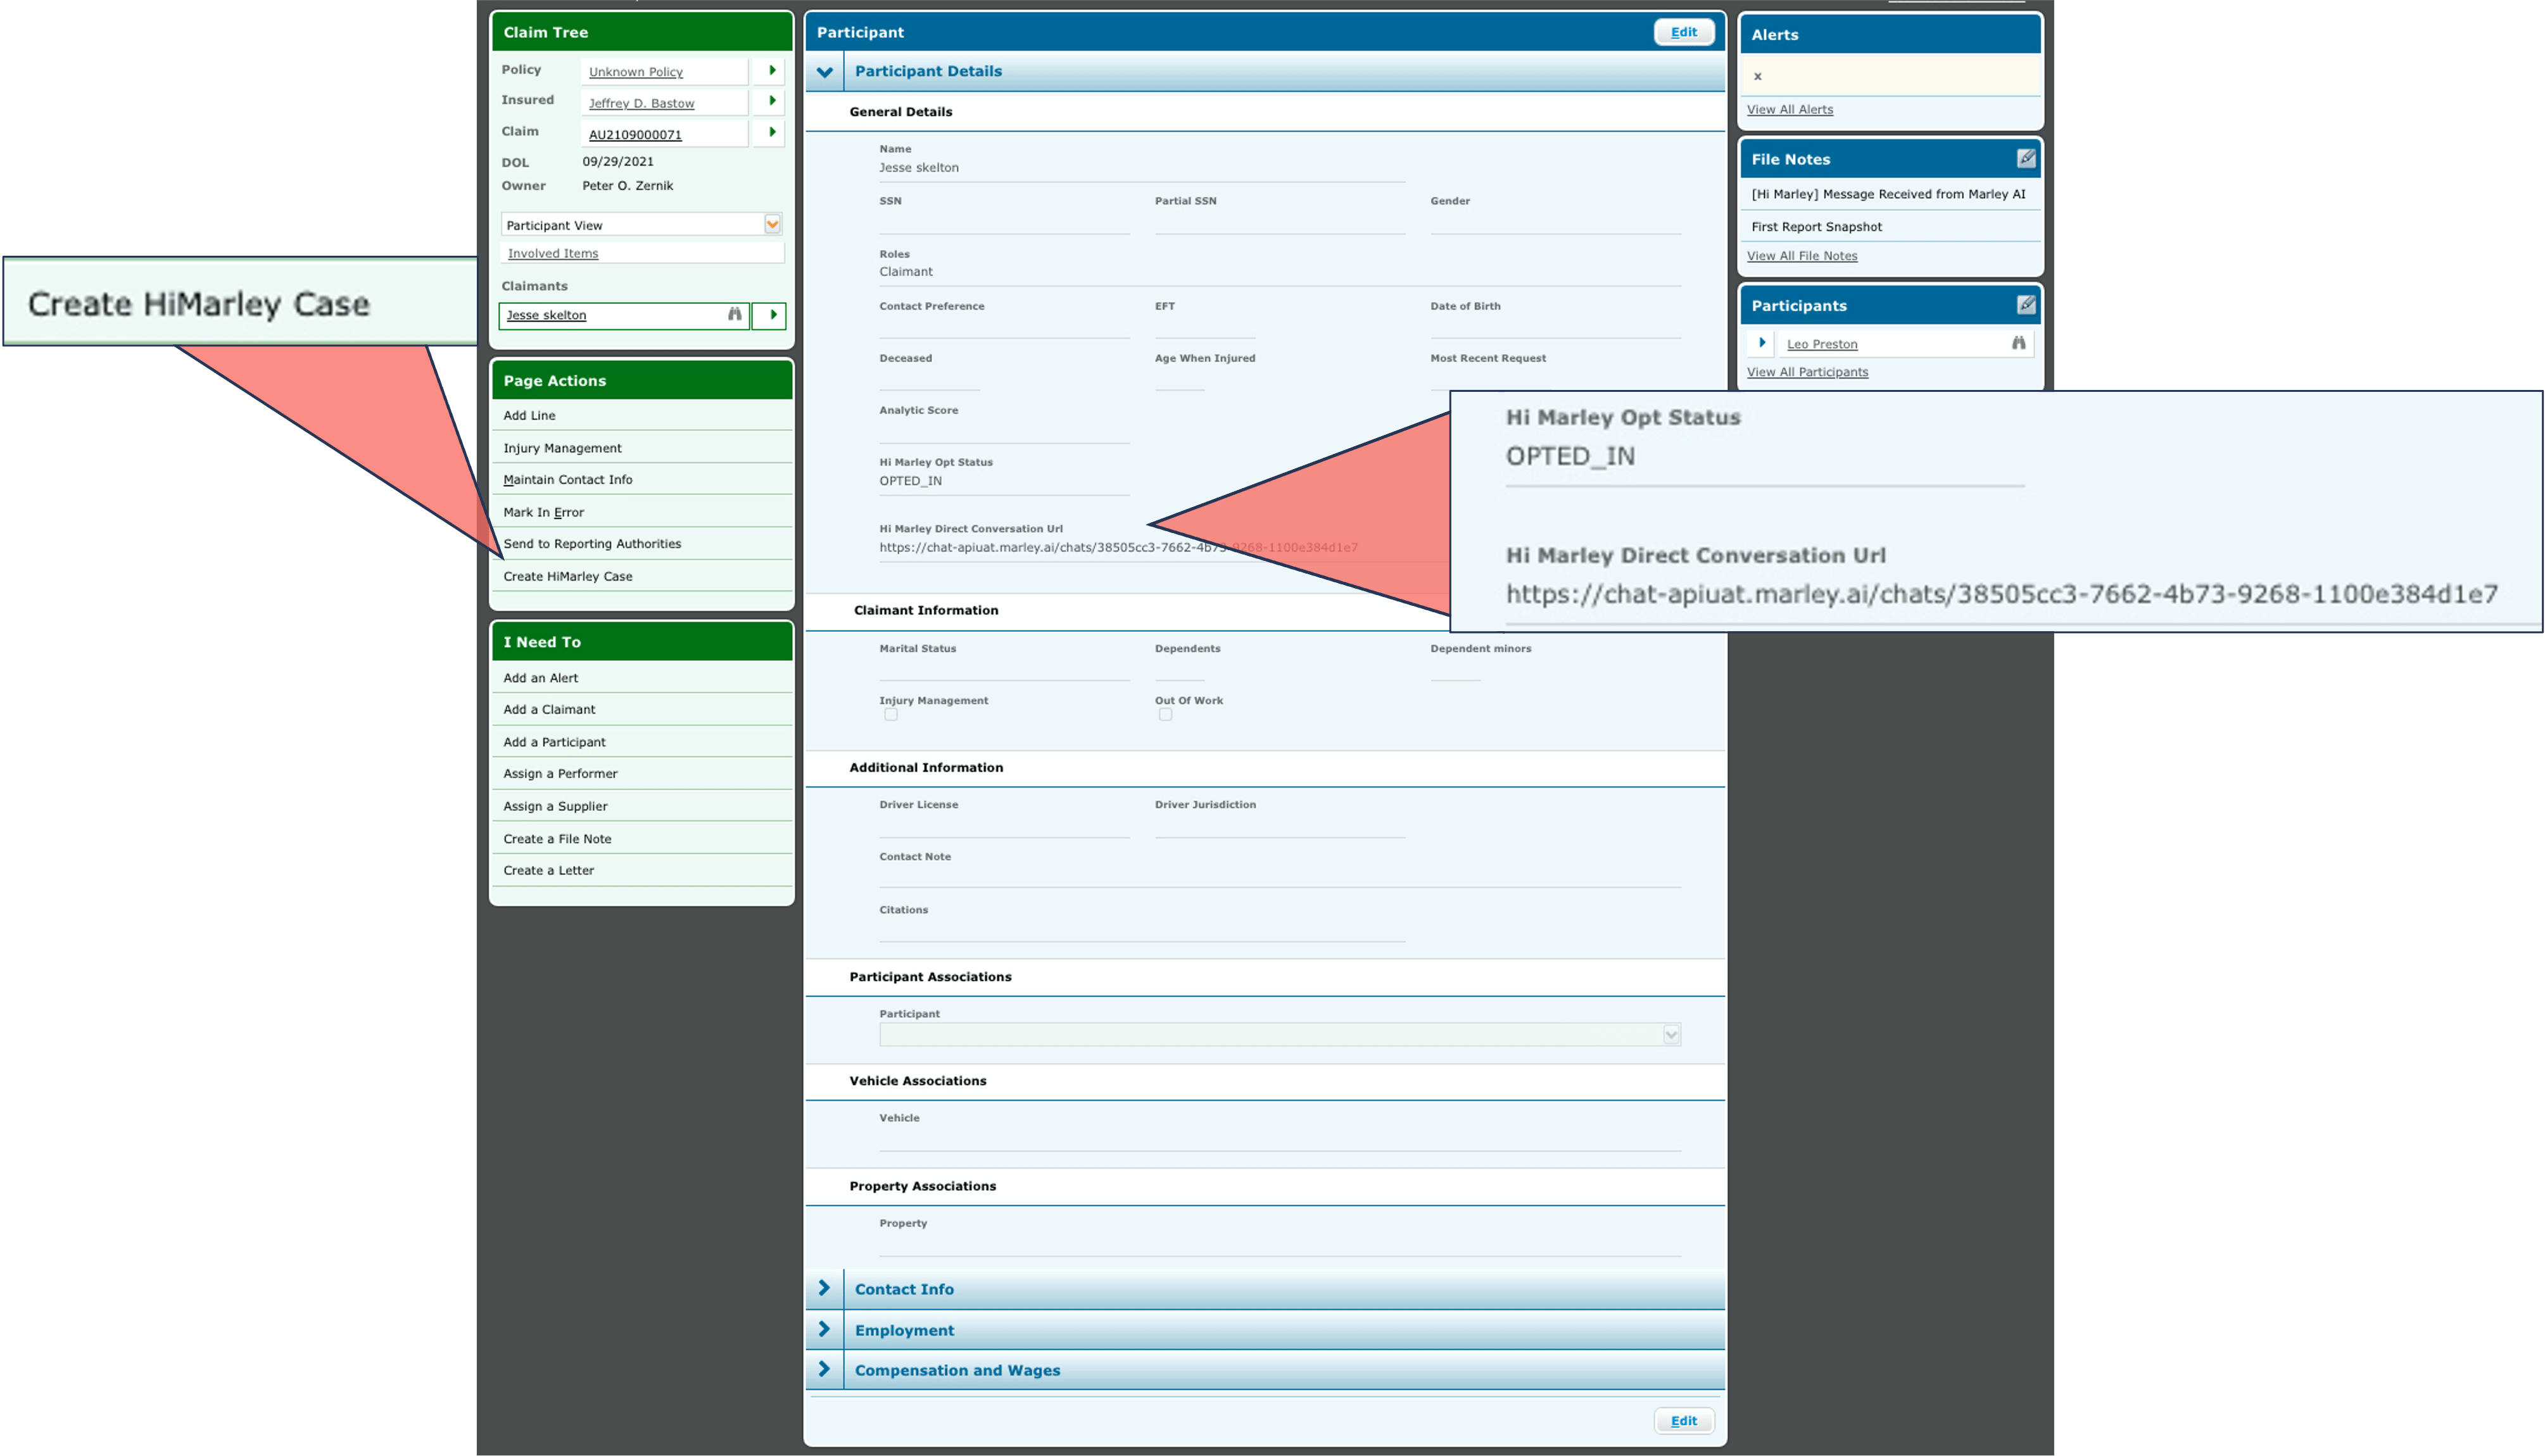Click the top Edit button

pyautogui.click(x=1683, y=32)
